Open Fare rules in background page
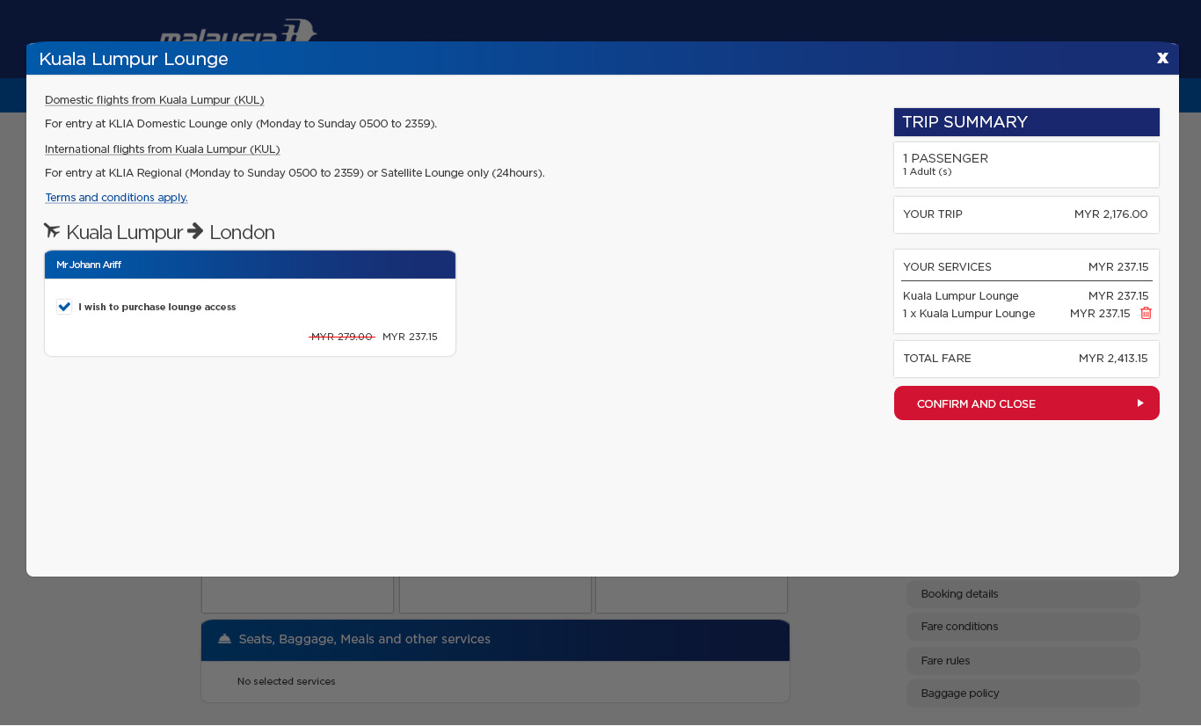The image size is (1201, 726). [x=1023, y=661]
